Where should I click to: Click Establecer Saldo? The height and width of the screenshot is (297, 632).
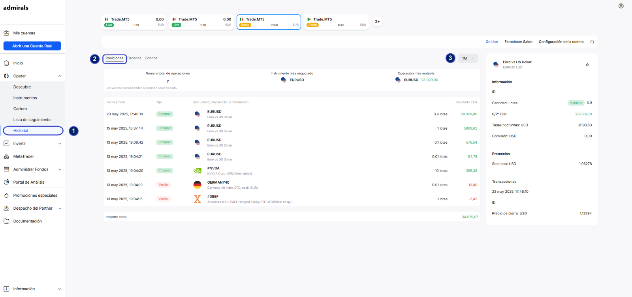click(x=518, y=42)
